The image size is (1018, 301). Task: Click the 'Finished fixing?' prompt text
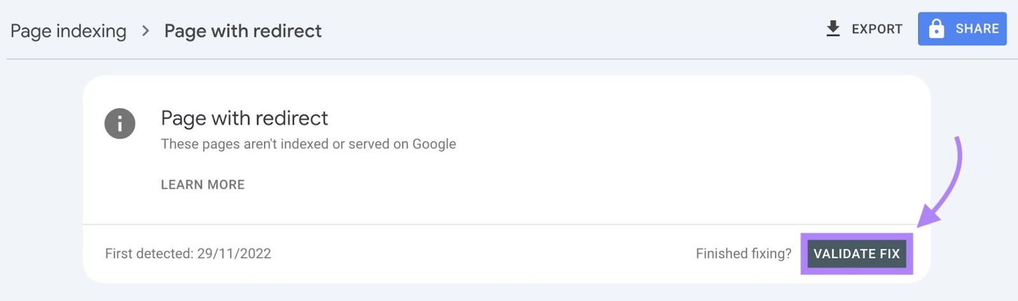743,253
